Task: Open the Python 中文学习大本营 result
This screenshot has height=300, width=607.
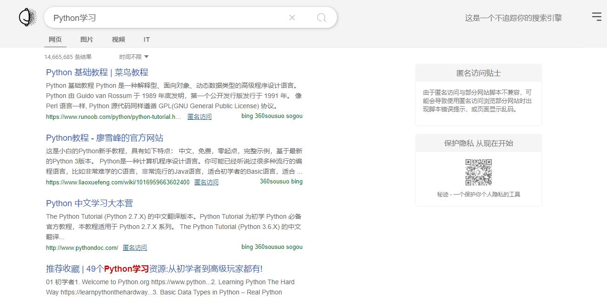Action: (89, 203)
